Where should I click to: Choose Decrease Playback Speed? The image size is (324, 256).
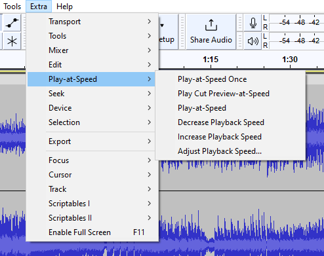click(230, 122)
